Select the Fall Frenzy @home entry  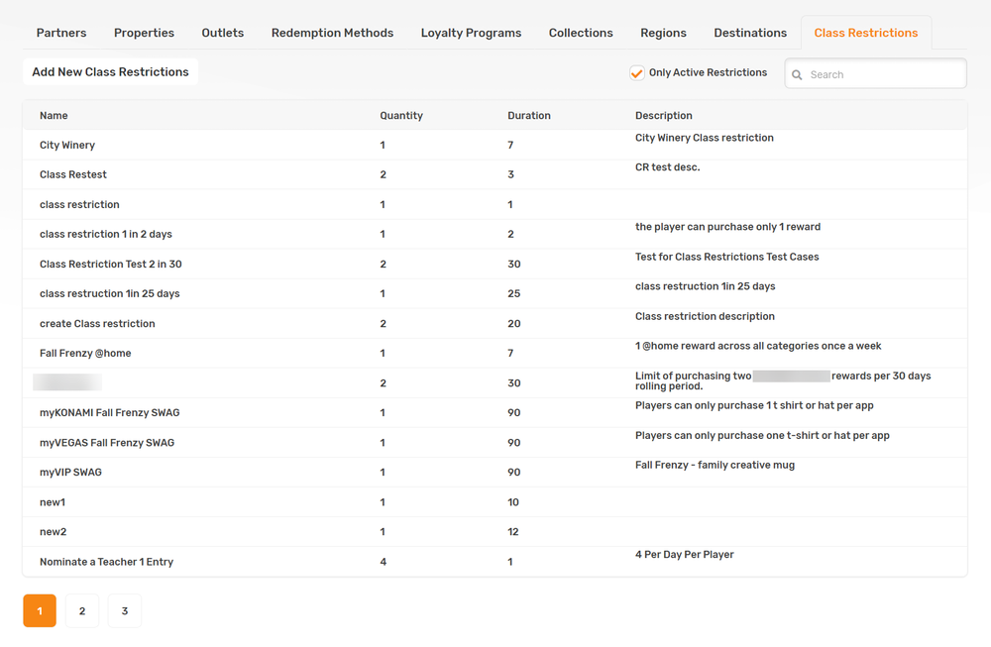click(495, 353)
